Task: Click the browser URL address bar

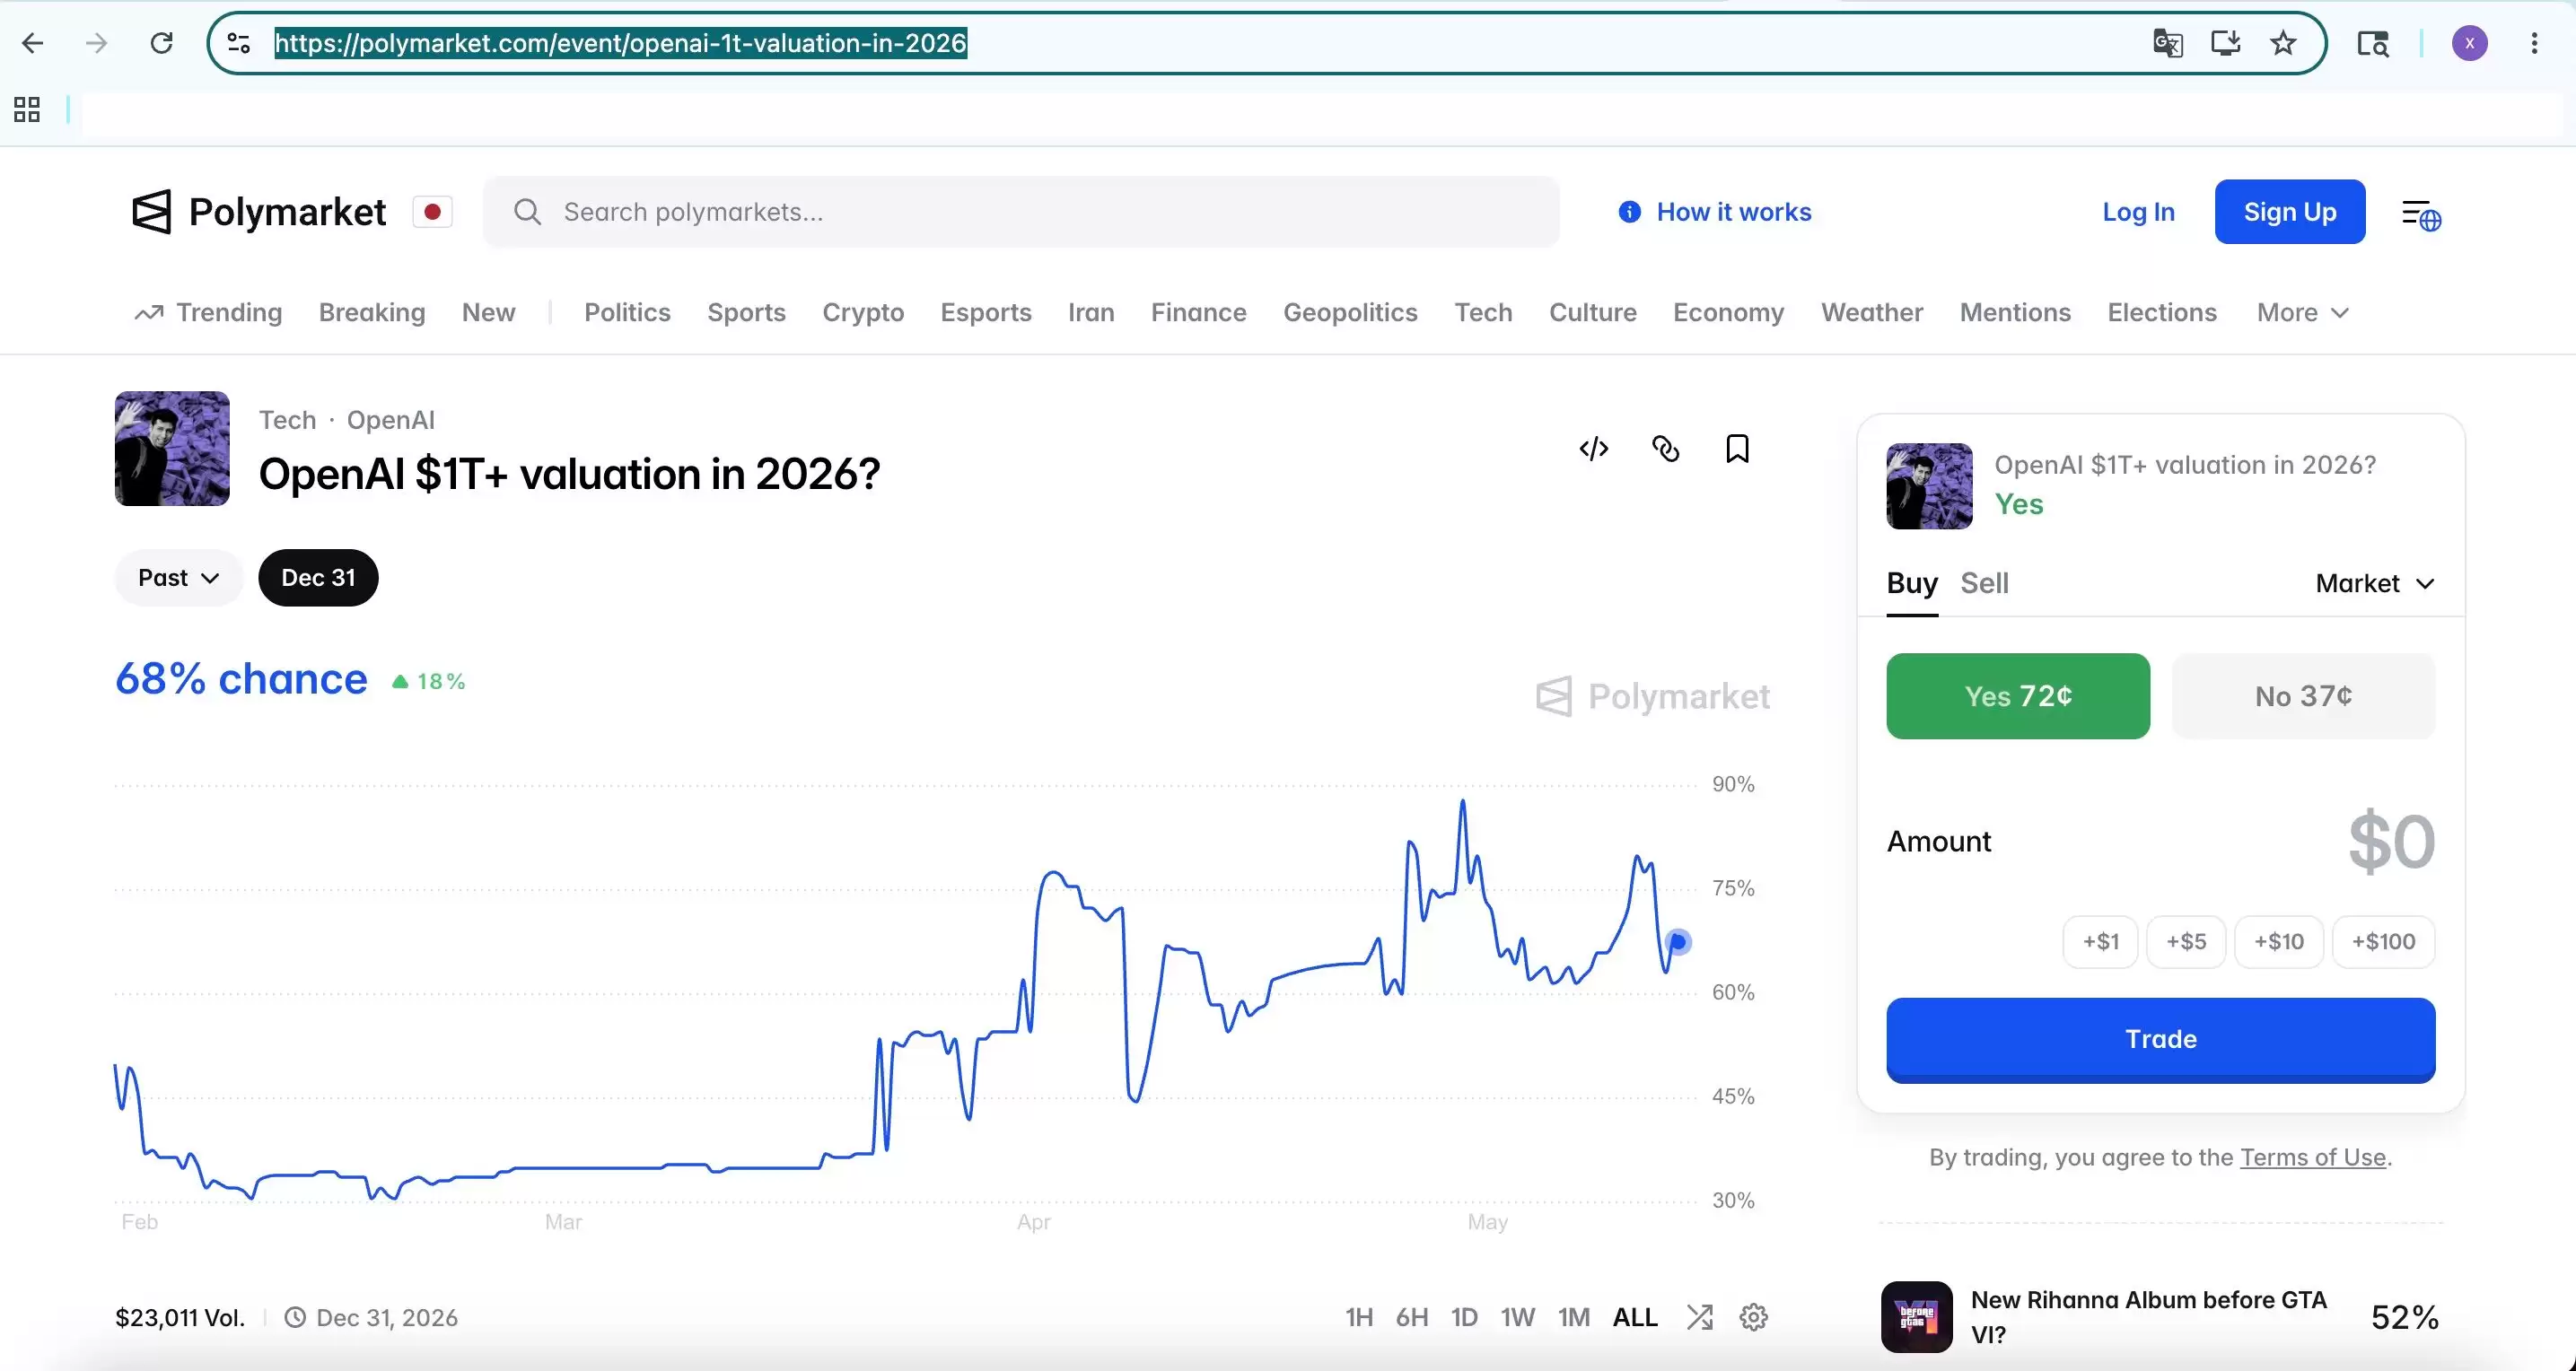Action: pos(1266,43)
